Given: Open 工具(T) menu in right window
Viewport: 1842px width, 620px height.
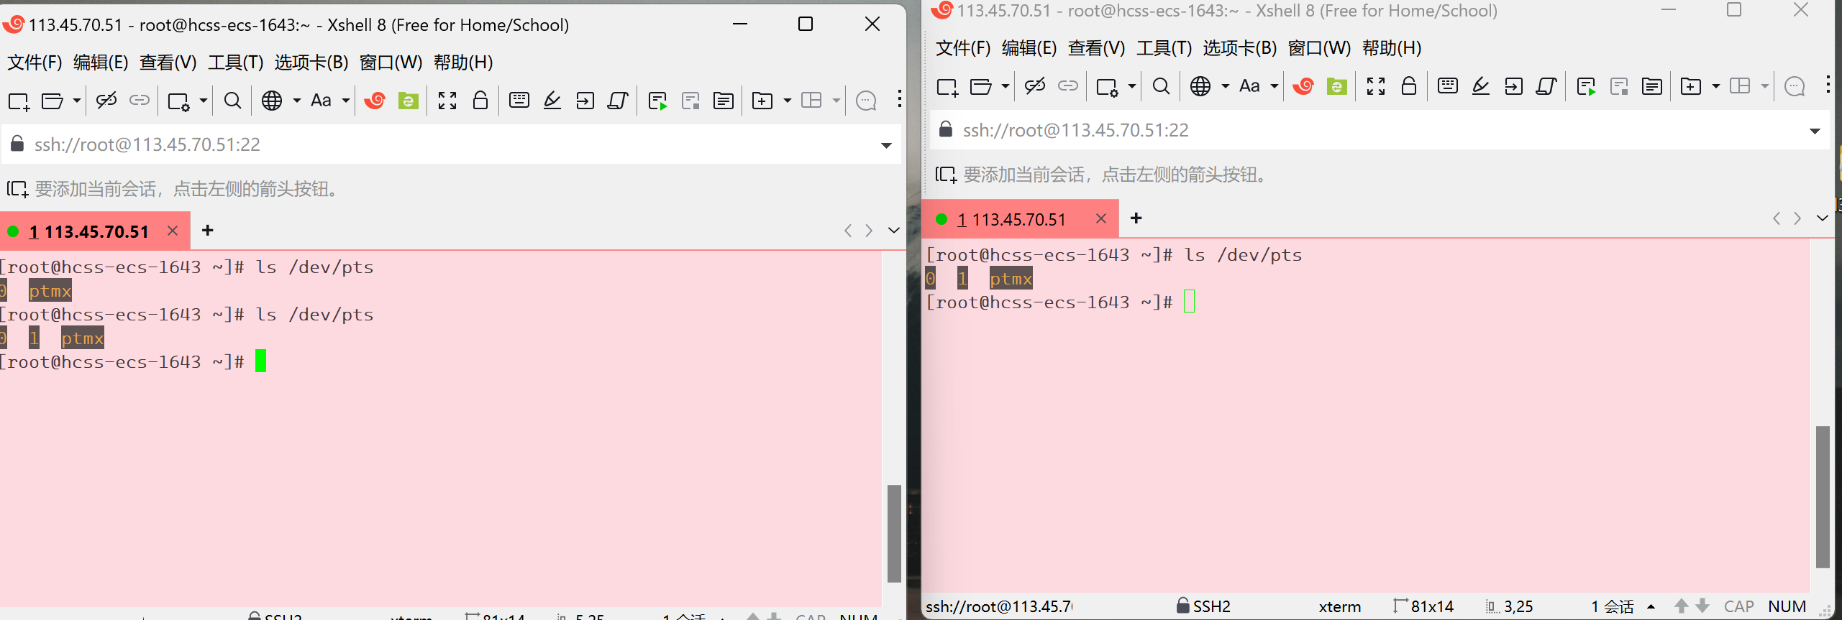Looking at the screenshot, I should 1164,48.
